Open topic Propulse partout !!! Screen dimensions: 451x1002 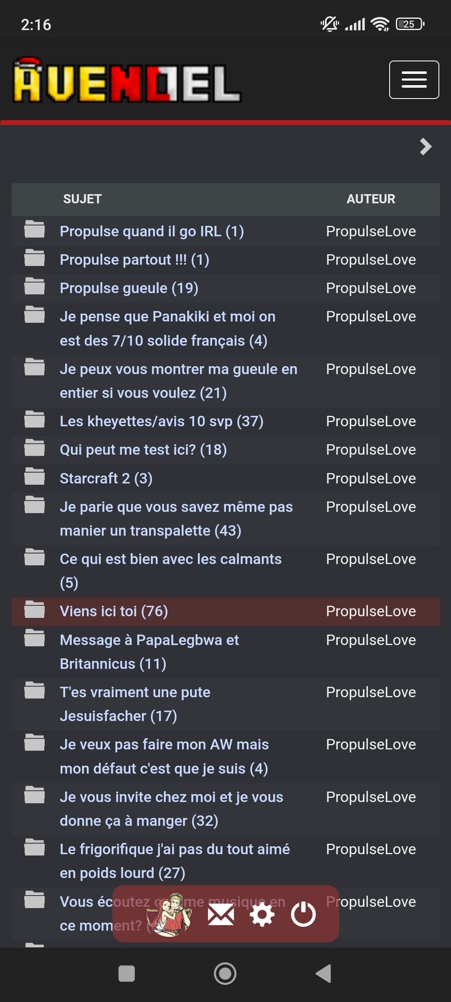134,260
